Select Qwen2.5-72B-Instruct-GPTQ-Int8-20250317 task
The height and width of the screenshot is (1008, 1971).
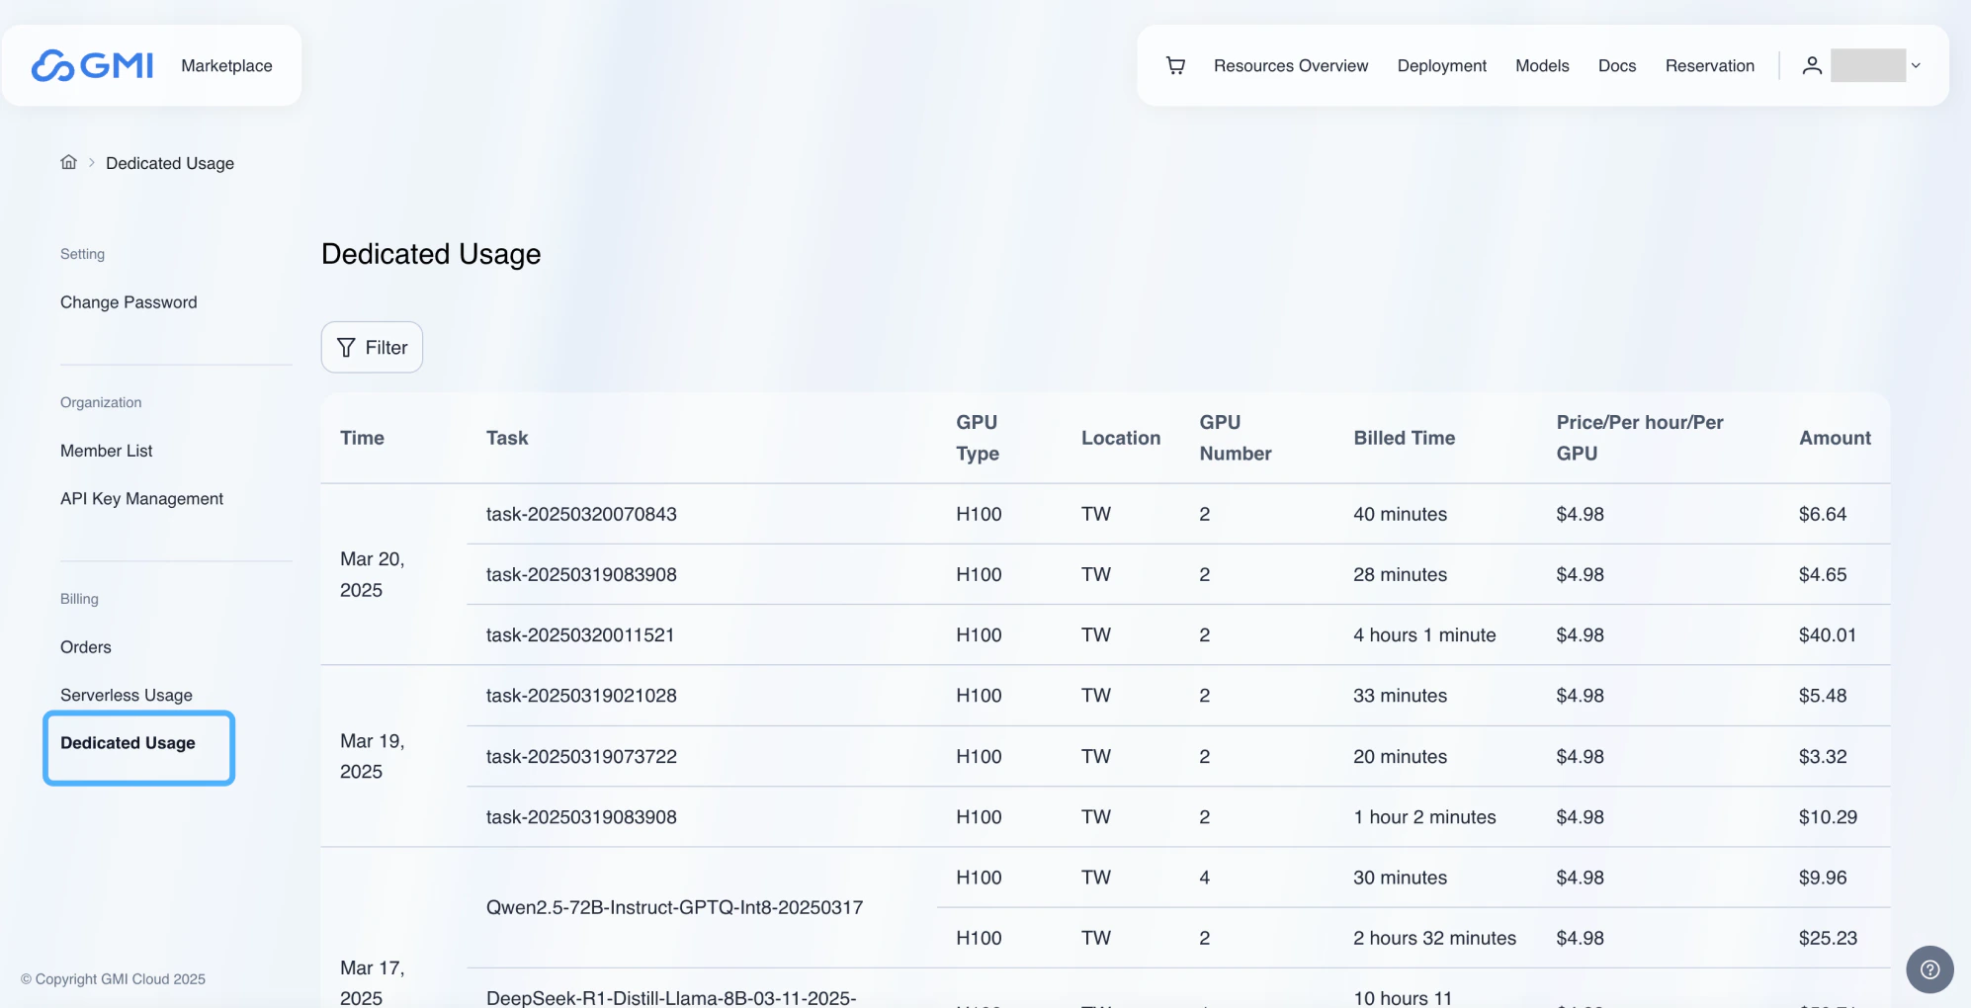coord(674,907)
